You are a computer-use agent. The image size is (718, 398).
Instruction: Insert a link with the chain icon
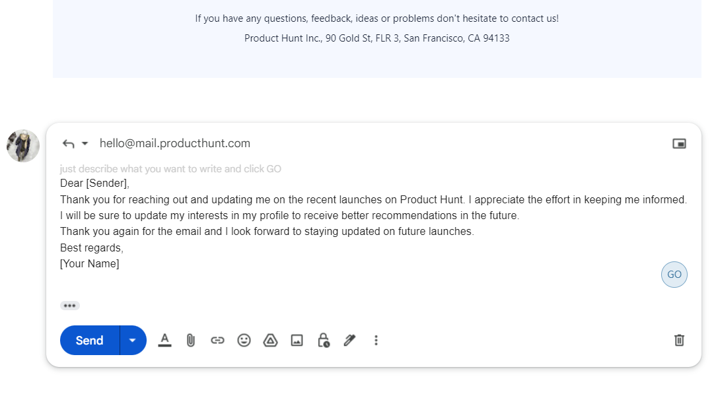pos(217,341)
